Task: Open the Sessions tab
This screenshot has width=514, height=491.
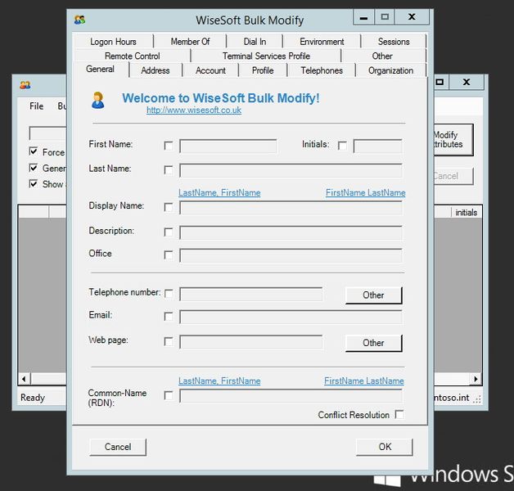Action: (x=394, y=42)
